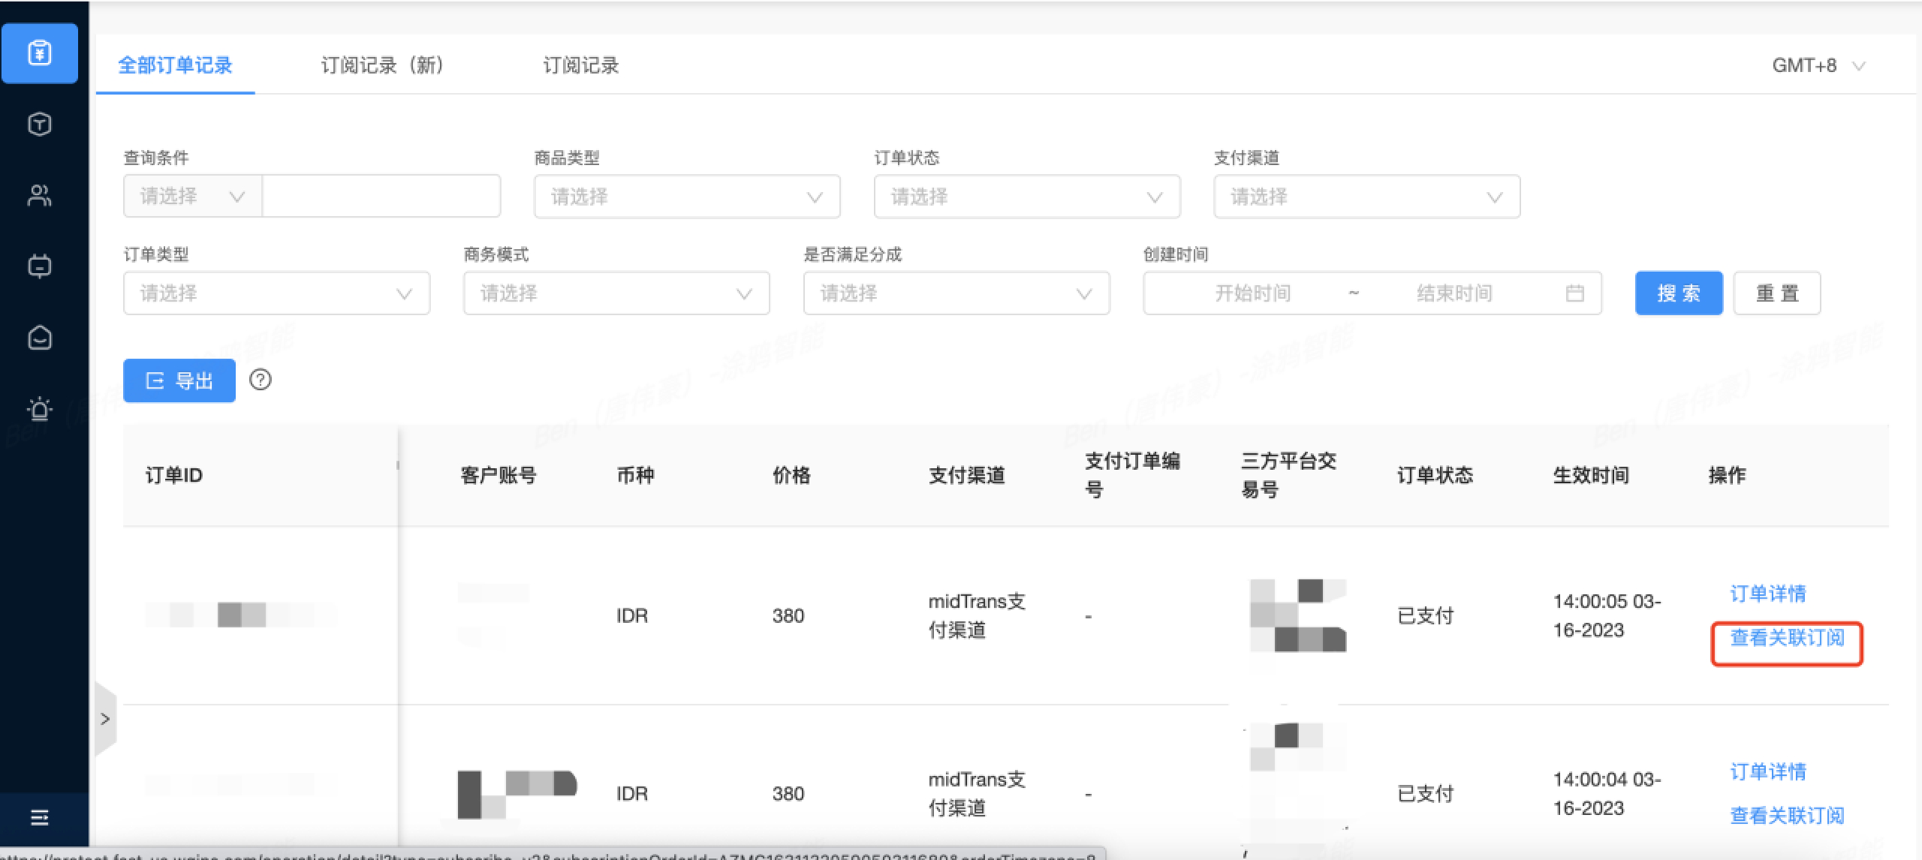Open the 商品类型 dropdown
Image resolution: width=1922 pixels, height=860 pixels.
(687, 197)
